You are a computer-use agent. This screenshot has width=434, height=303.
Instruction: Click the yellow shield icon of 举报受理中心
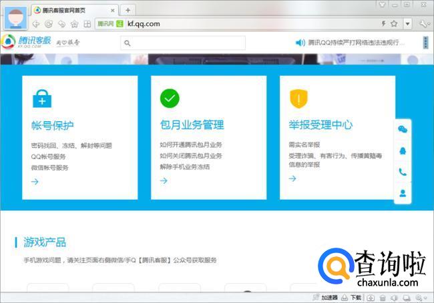pyautogui.click(x=298, y=99)
